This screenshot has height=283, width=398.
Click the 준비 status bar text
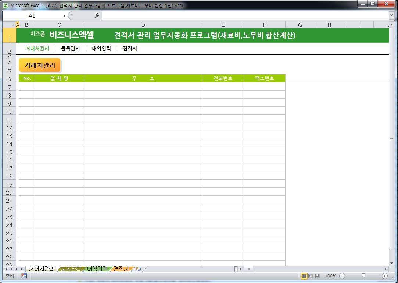coord(10,276)
